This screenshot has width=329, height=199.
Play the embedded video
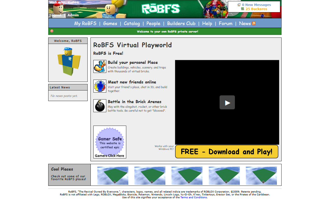click(x=227, y=102)
